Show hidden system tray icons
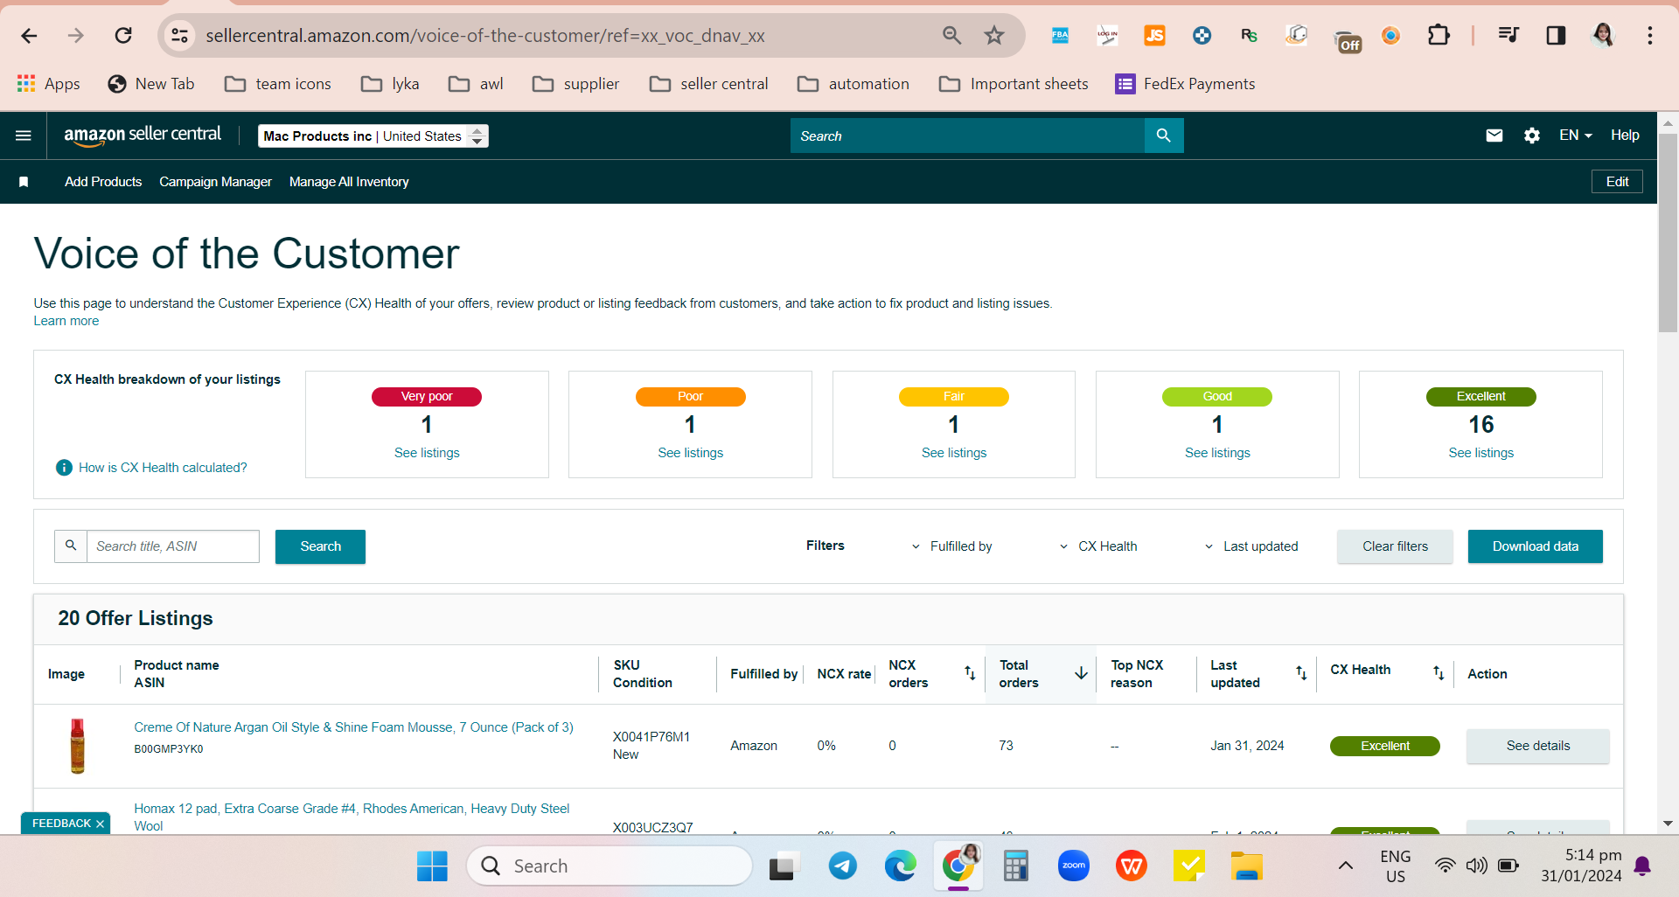 click(x=1346, y=866)
